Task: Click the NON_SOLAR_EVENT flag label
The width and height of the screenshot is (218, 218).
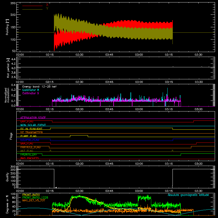Action: (x=33, y=125)
